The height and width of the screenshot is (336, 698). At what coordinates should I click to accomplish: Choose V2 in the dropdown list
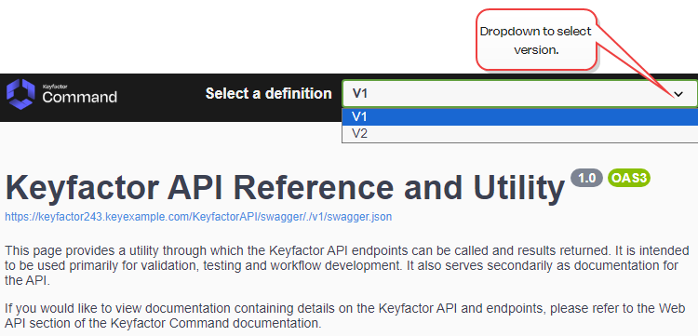[x=519, y=133]
